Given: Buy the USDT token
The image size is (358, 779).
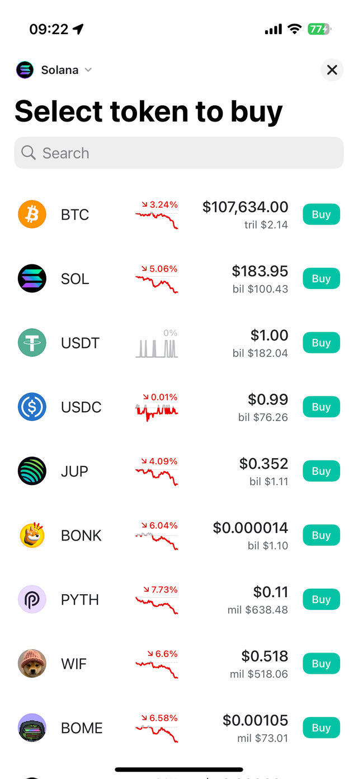Looking at the screenshot, I should 321,343.
